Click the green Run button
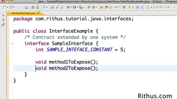The width and height of the screenshot is (177, 99). point(74,7)
